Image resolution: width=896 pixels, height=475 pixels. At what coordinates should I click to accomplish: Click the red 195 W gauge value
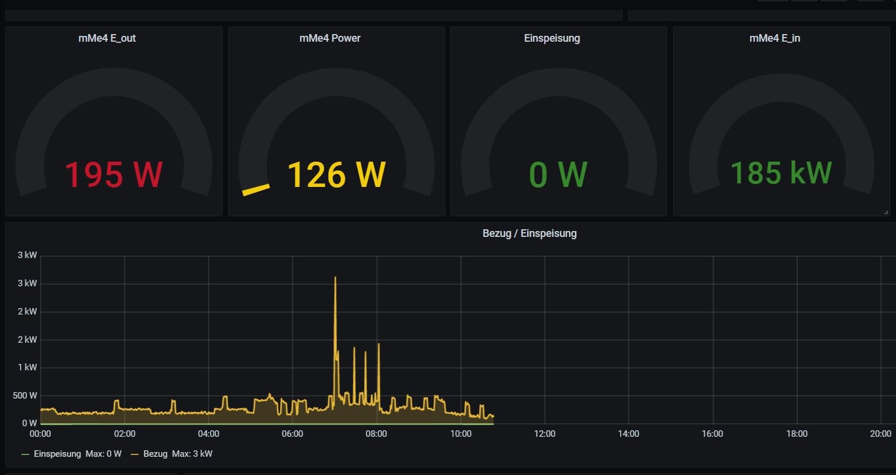pyautogui.click(x=113, y=175)
